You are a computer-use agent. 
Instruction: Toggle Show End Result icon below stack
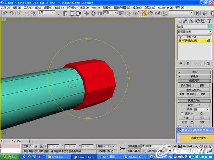click(188, 63)
